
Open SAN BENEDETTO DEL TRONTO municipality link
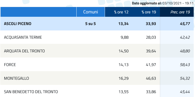click(31, 92)
